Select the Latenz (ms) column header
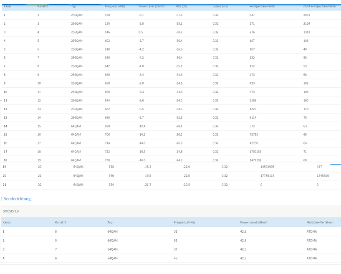 pyautogui.click(x=220, y=6)
